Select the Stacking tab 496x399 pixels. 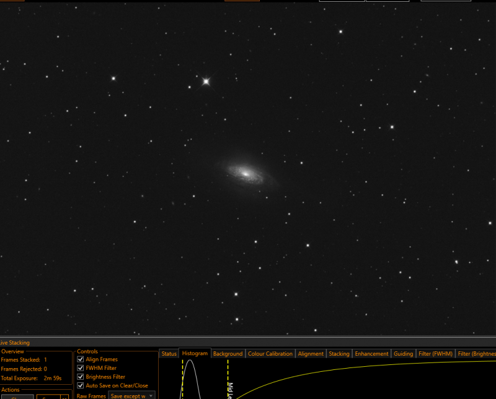[x=339, y=354]
